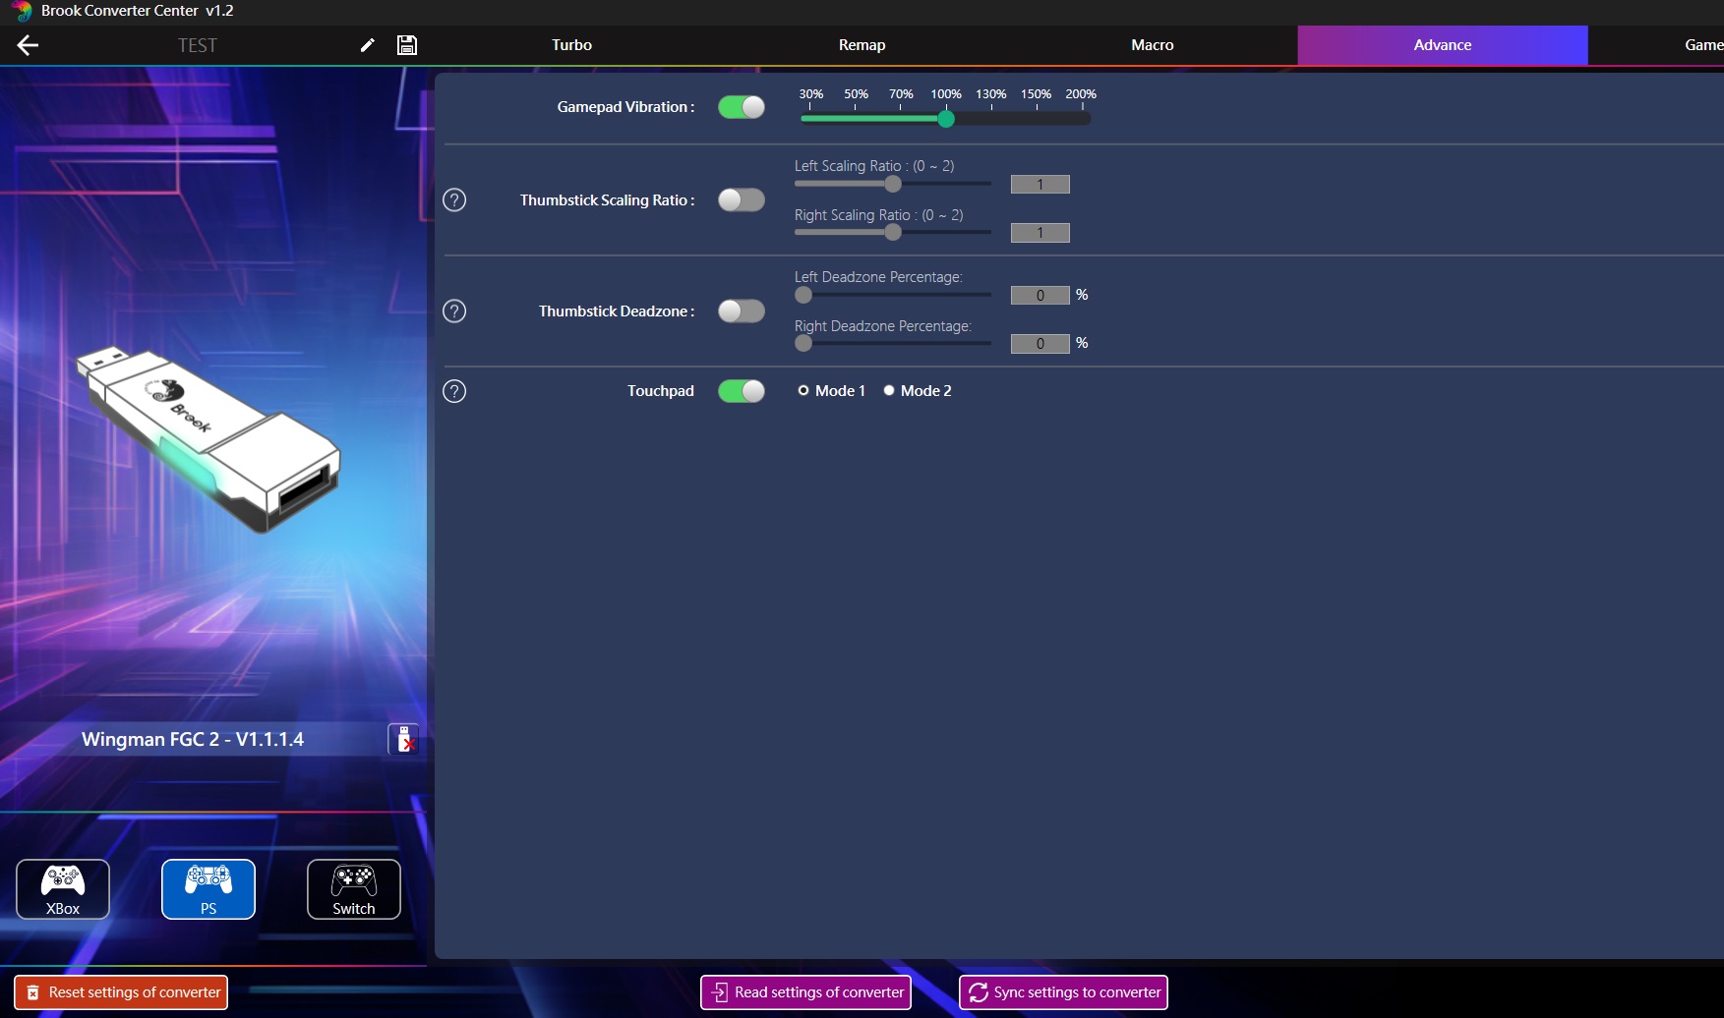The width and height of the screenshot is (1724, 1018).
Task: Select the Switch platform icon
Action: [x=354, y=889]
